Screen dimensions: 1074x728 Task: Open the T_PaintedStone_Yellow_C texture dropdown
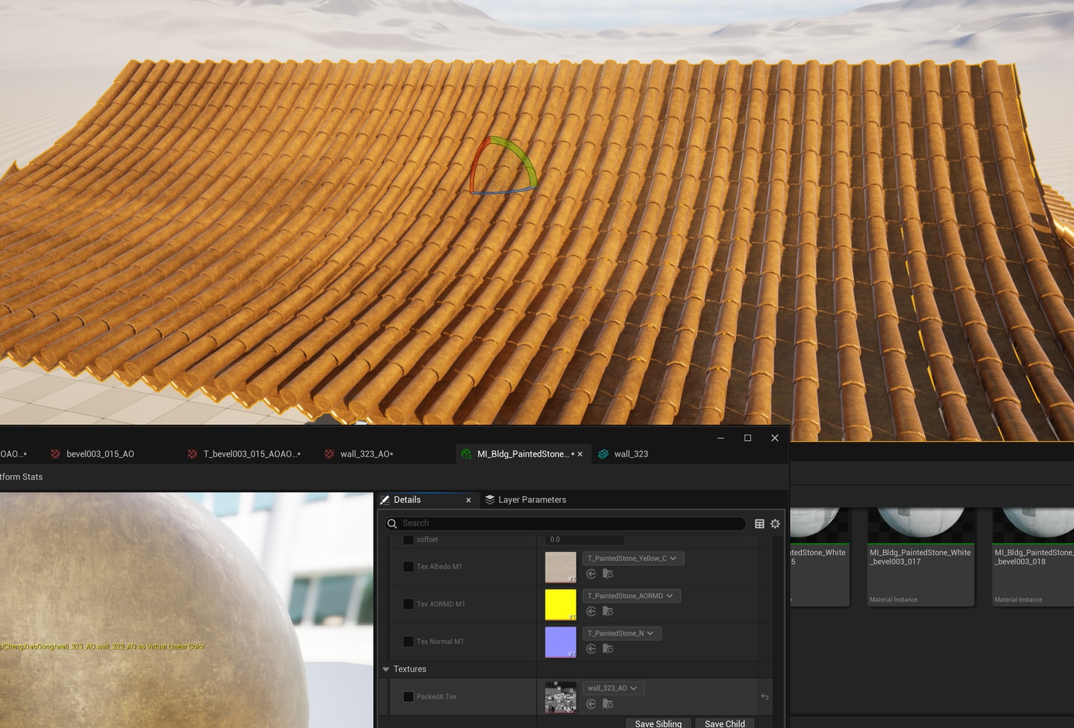633,558
